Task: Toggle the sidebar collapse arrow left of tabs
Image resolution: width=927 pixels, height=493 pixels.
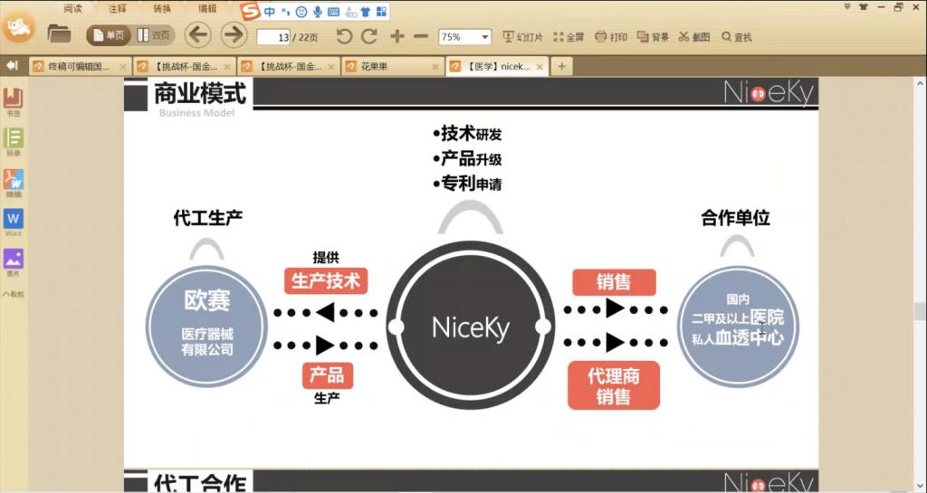Action: pyautogui.click(x=12, y=65)
